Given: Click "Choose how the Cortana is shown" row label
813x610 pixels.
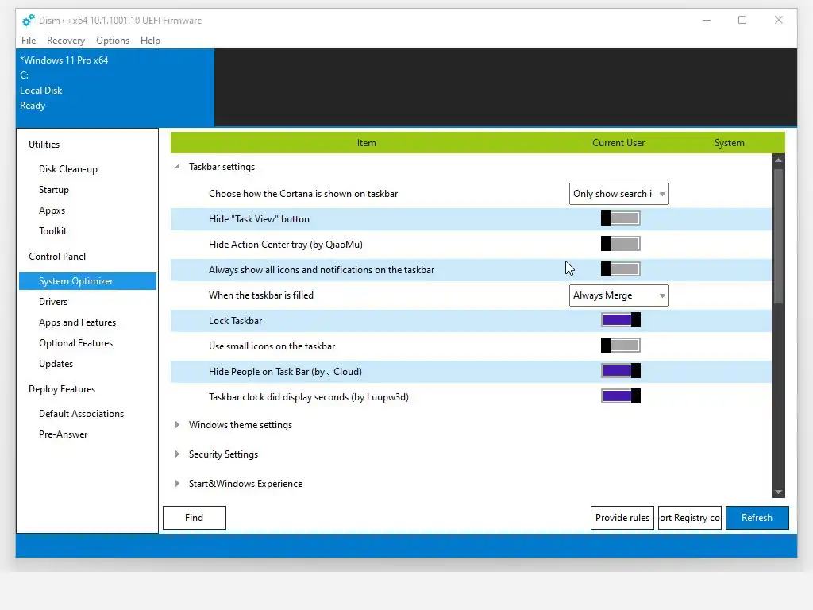Looking at the screenshot, I should 303,194.
